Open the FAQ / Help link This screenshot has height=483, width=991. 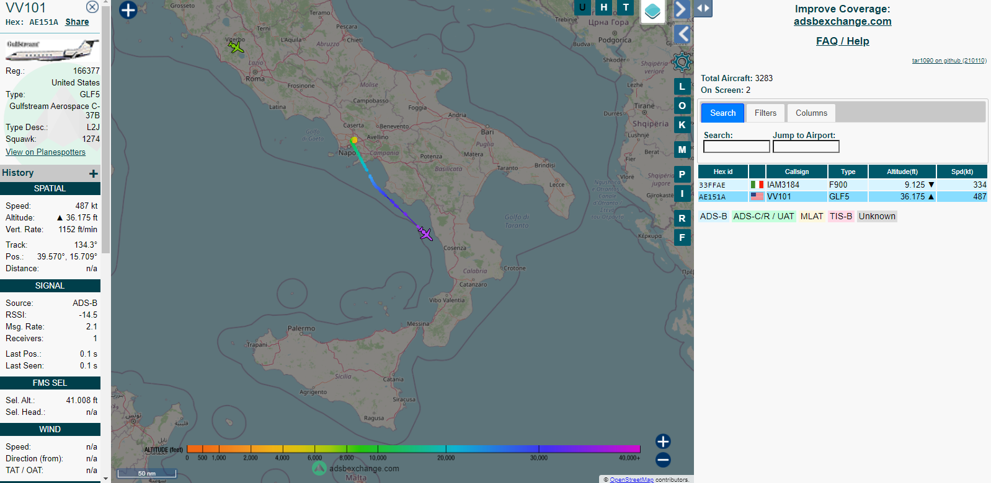coord(842,41)
